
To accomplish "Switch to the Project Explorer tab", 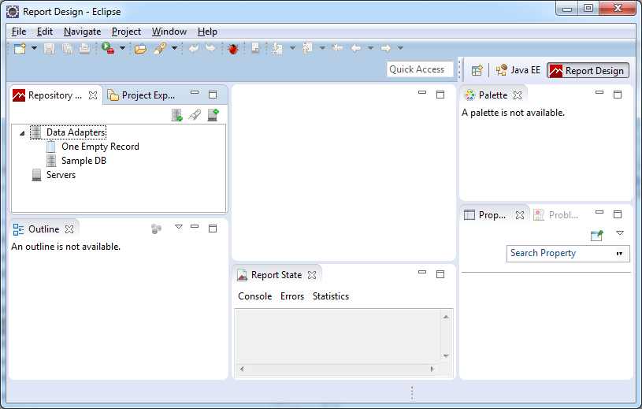I will [x=141, y=95].
